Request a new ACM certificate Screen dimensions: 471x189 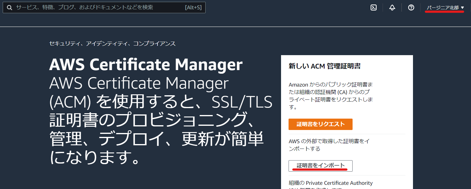tap(320, 124)
